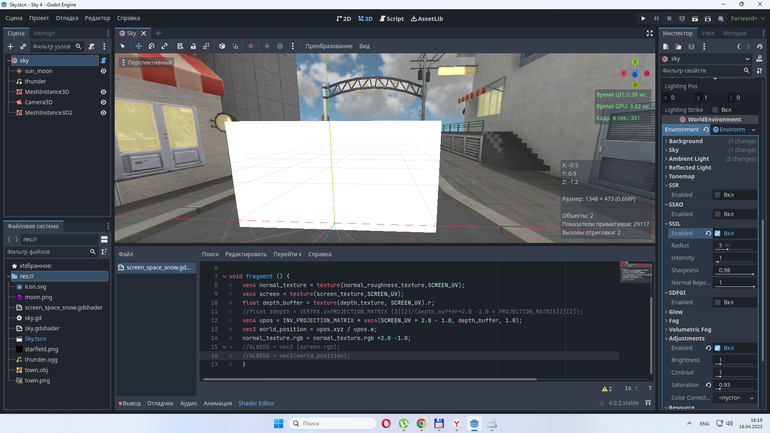Disable the Adjustments Enabled checkbox

tap(717, 348)
